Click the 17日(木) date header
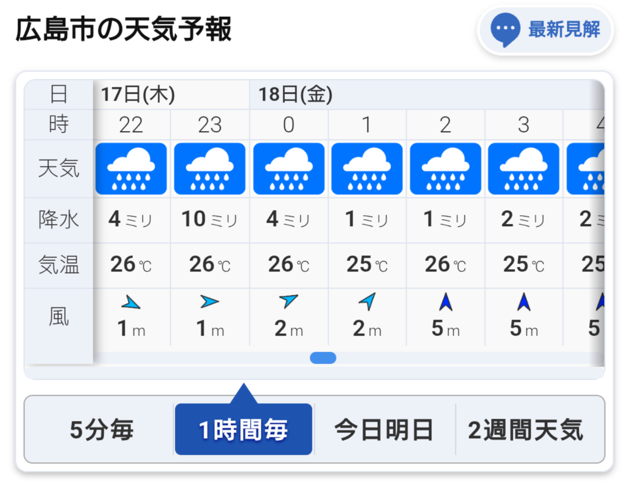 (138, 94)
